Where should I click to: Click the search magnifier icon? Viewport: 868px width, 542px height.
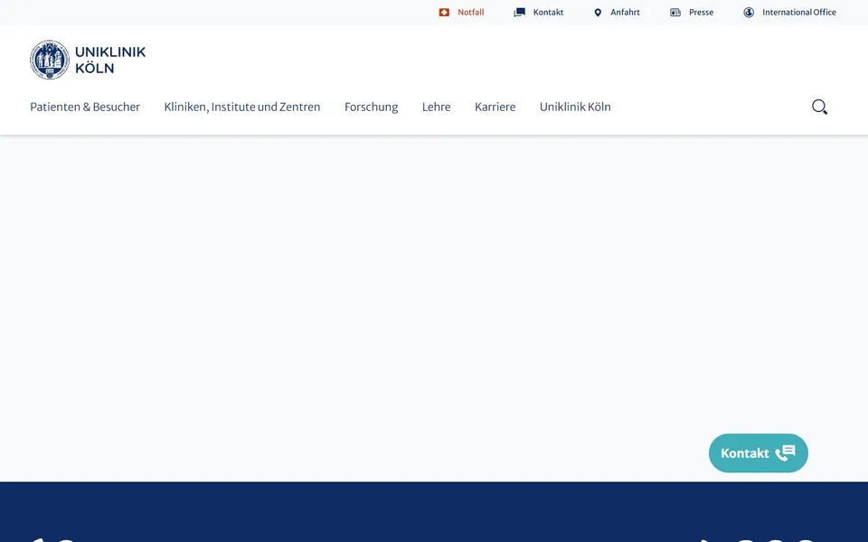tap(820, 107)
